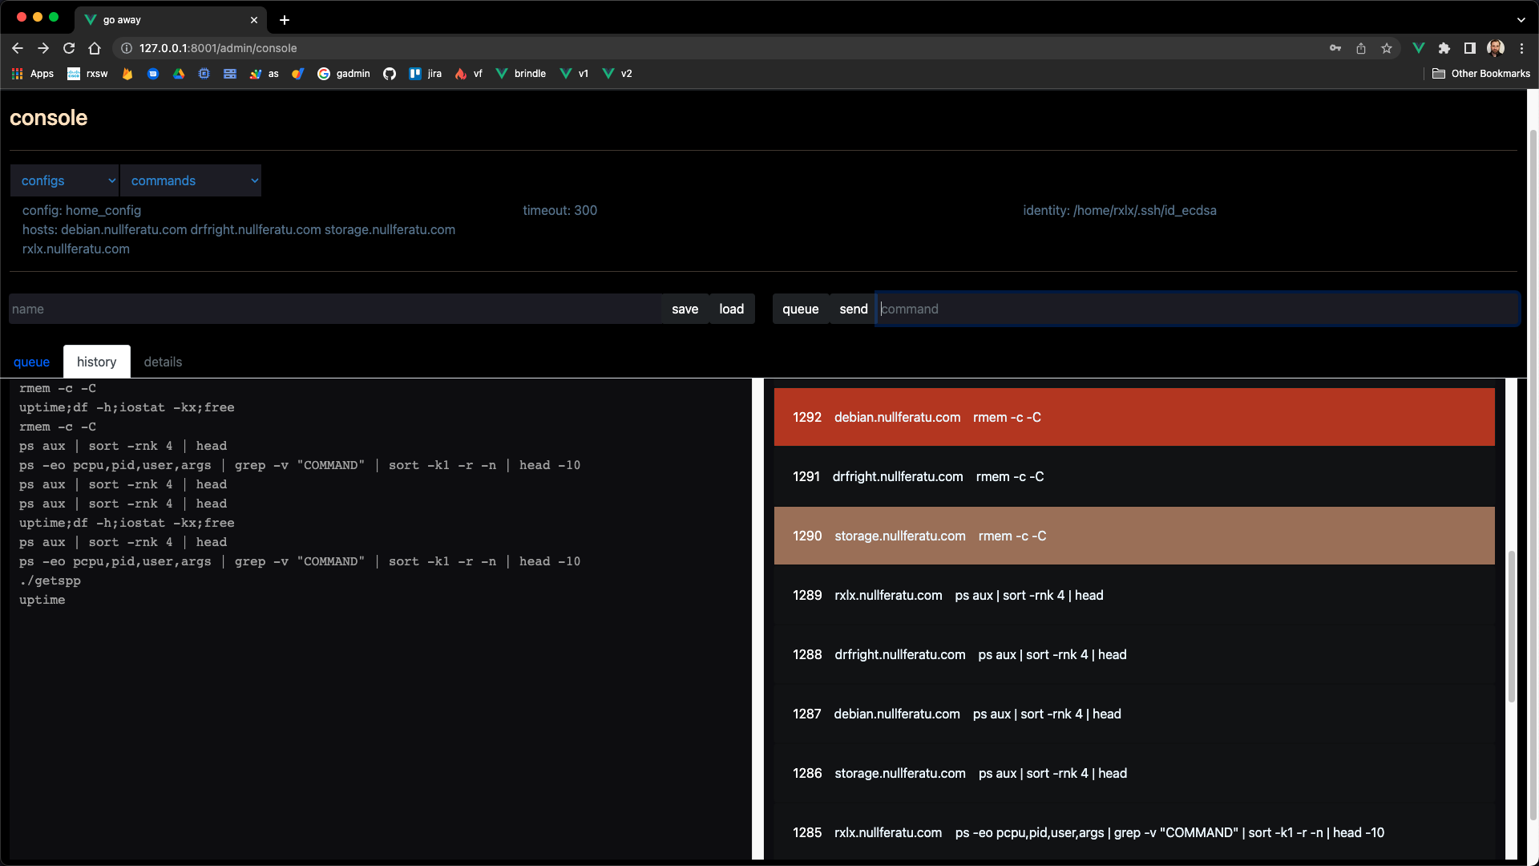The image size is (1539, 866).
Task: Click the name input field
Action: point(332,309)
